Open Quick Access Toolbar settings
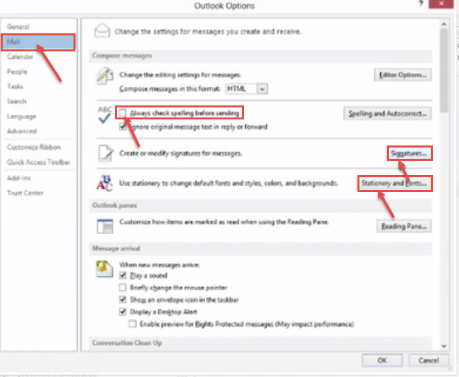 (x=39, y=162)
